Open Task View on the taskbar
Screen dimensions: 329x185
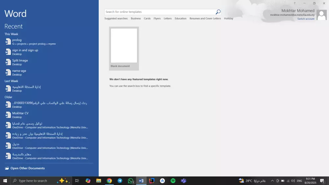(77, 181)
